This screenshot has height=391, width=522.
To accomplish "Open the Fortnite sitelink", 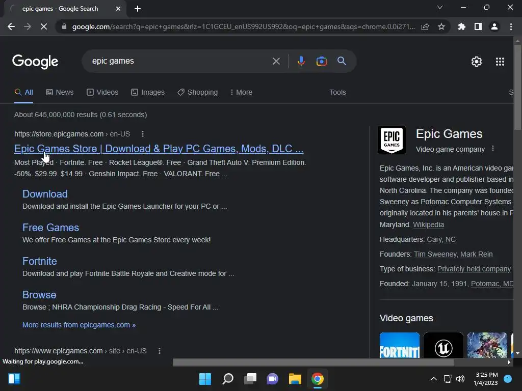I will pos(40,261).
